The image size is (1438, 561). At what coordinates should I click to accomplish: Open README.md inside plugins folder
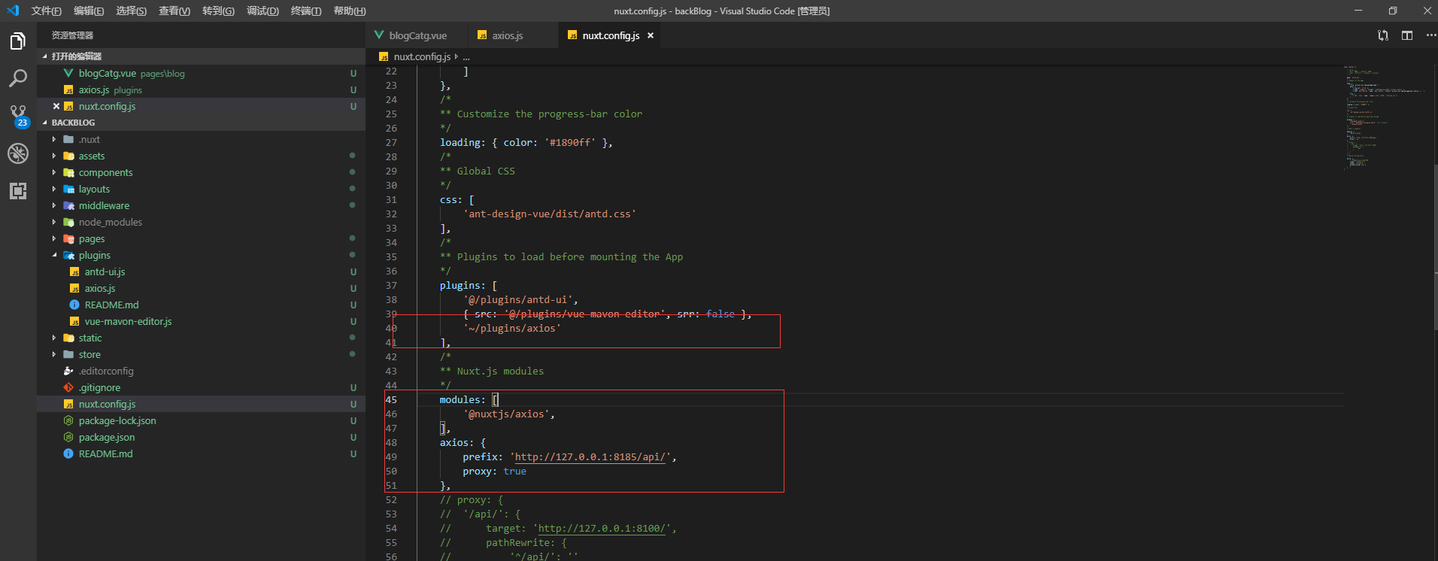[x=201, y=305]
